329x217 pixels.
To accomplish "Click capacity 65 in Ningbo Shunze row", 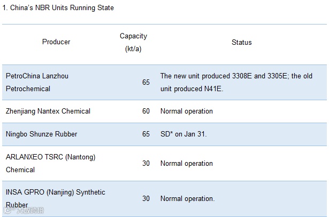I will click(146, 134).
